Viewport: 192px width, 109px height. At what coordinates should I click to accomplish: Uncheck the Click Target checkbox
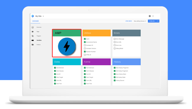(55, 77)
